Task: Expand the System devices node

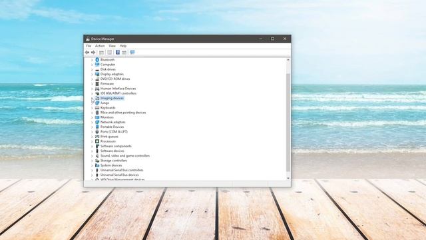Action: tap(92, 165)
